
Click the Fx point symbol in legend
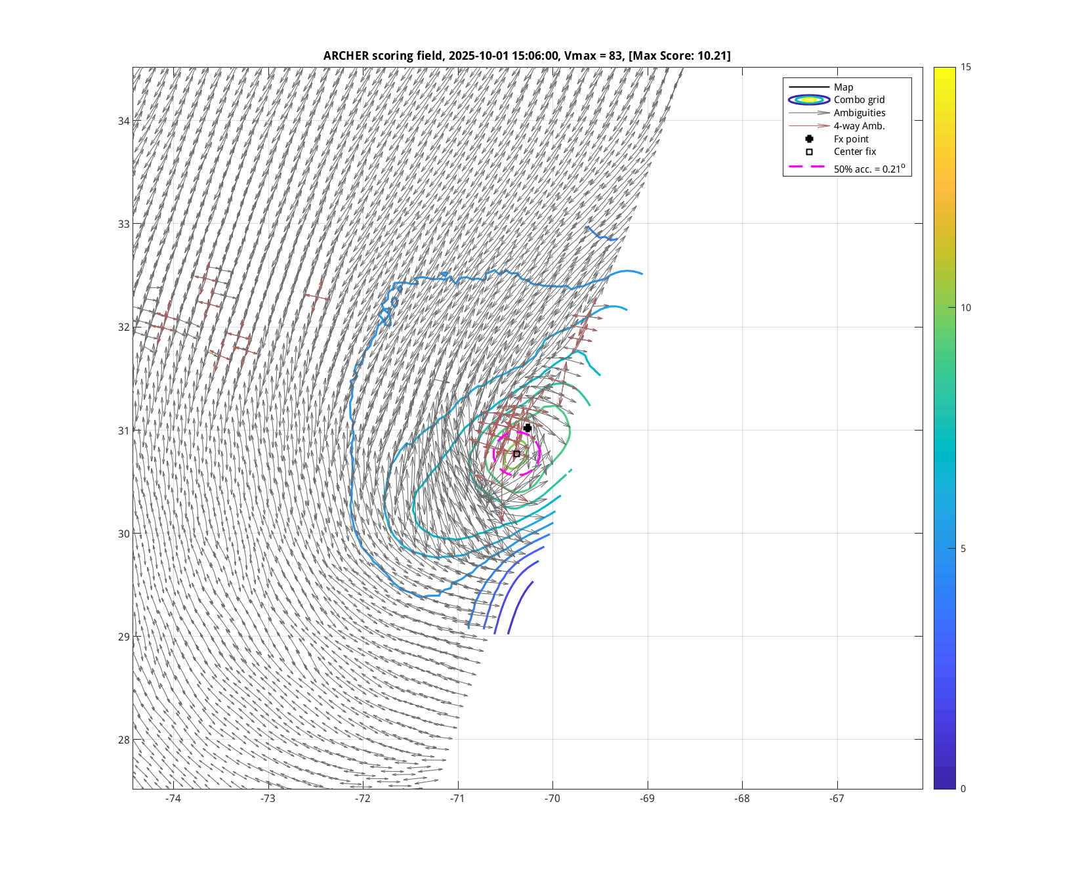tap(809, 139)
